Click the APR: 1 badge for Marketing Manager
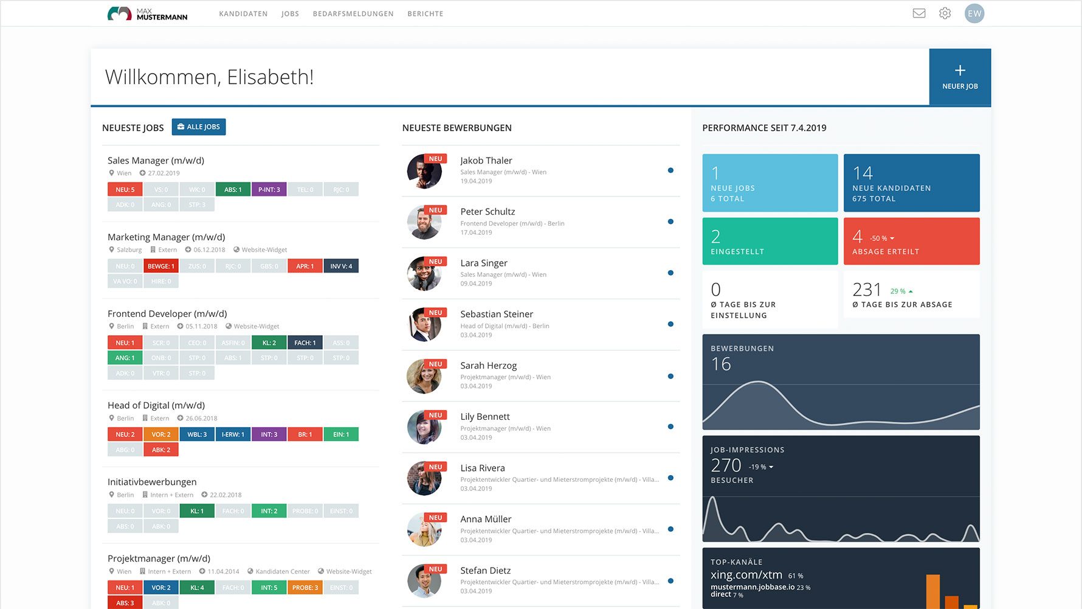 305,266
